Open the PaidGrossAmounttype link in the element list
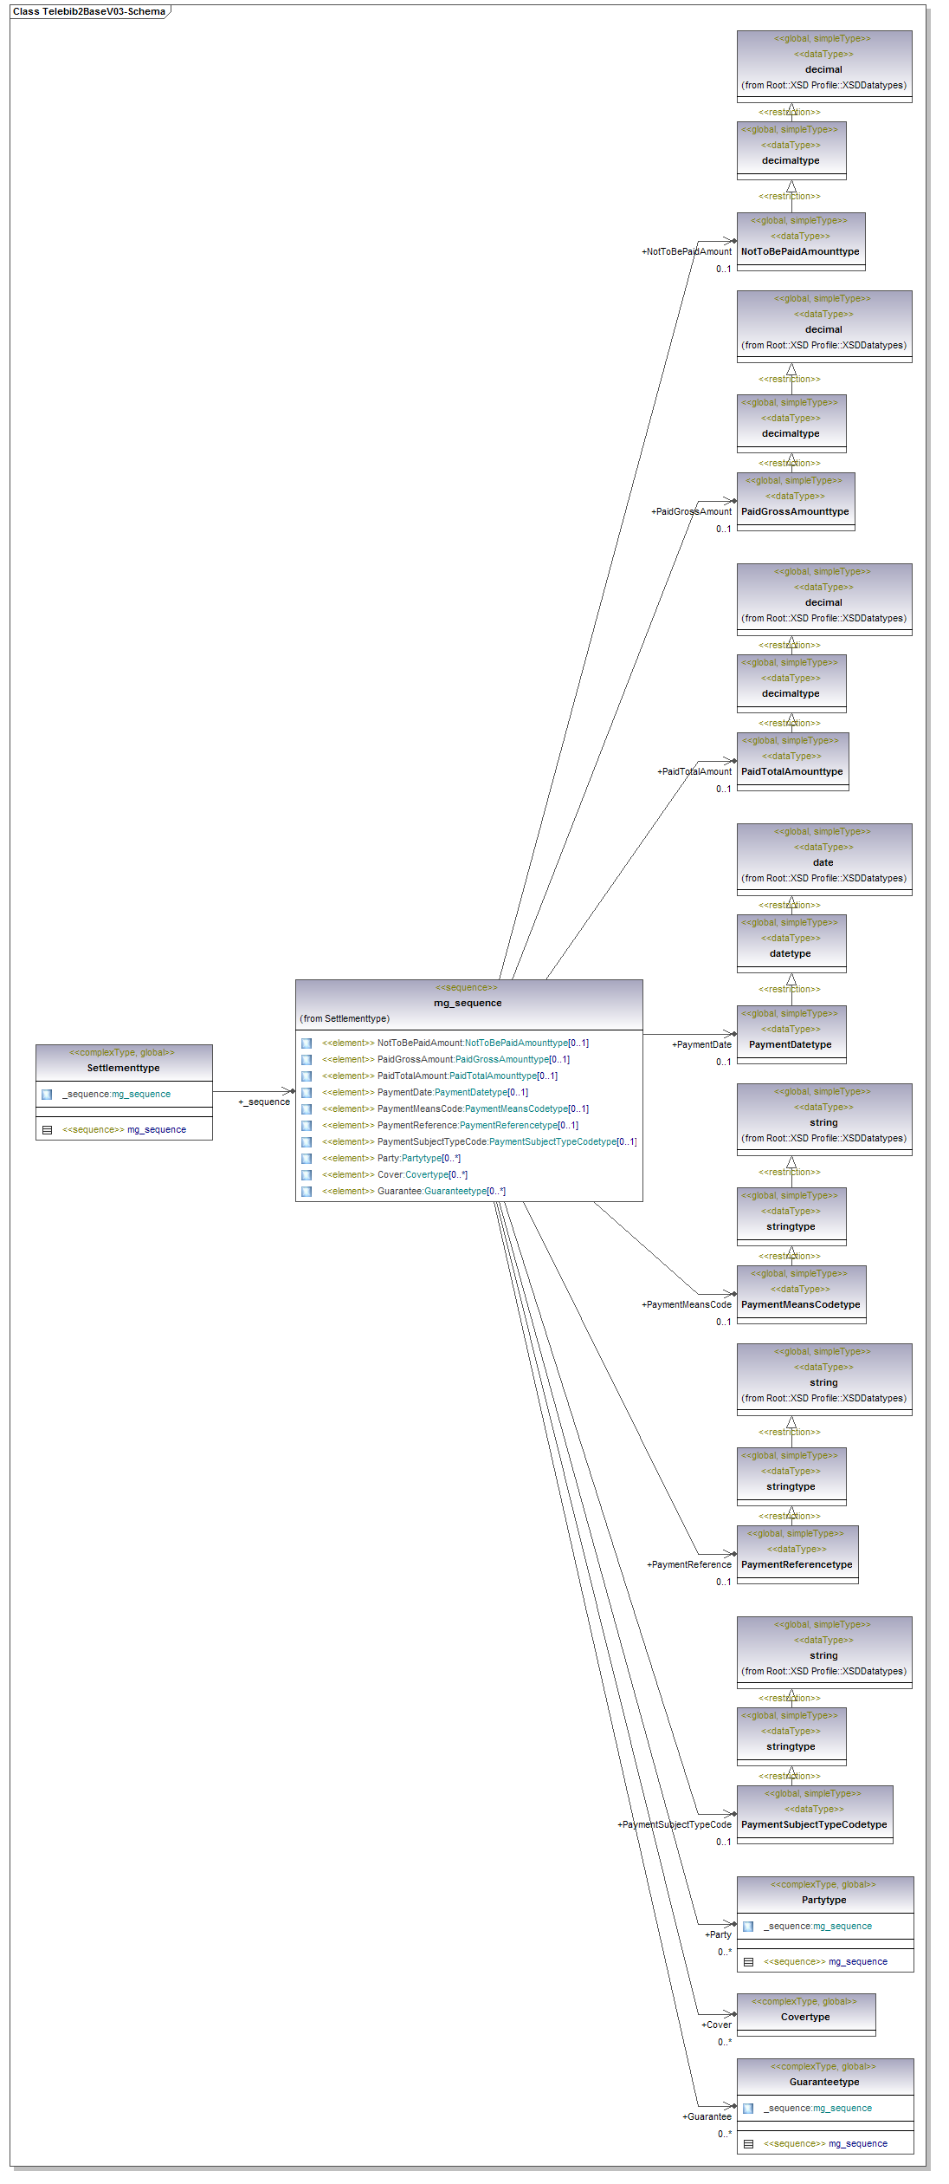This screenshot has width=949, height=2184. (502, 1060)
